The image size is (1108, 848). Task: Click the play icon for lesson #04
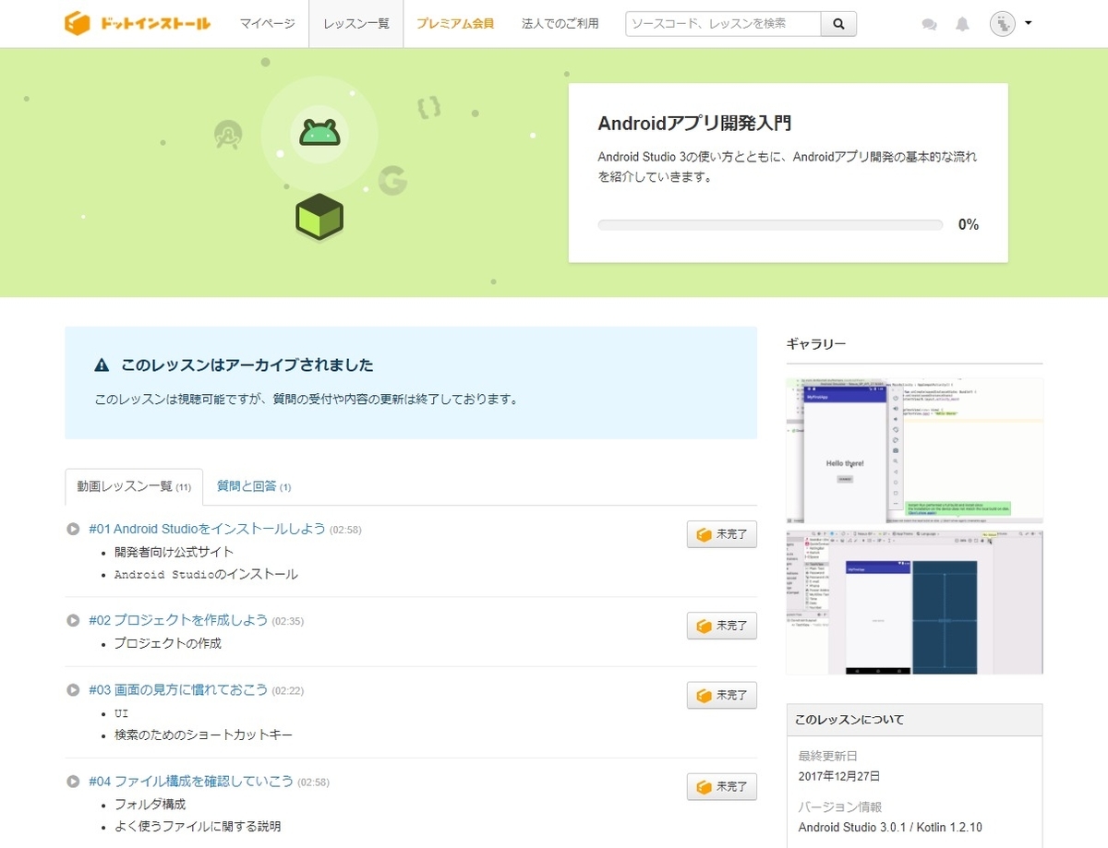(x=73, y=781)
